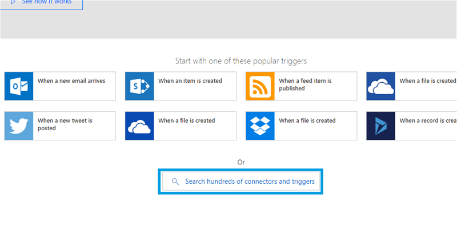
Task: Click the Outlook envelope icon
Action: click(x=19, y=86)
